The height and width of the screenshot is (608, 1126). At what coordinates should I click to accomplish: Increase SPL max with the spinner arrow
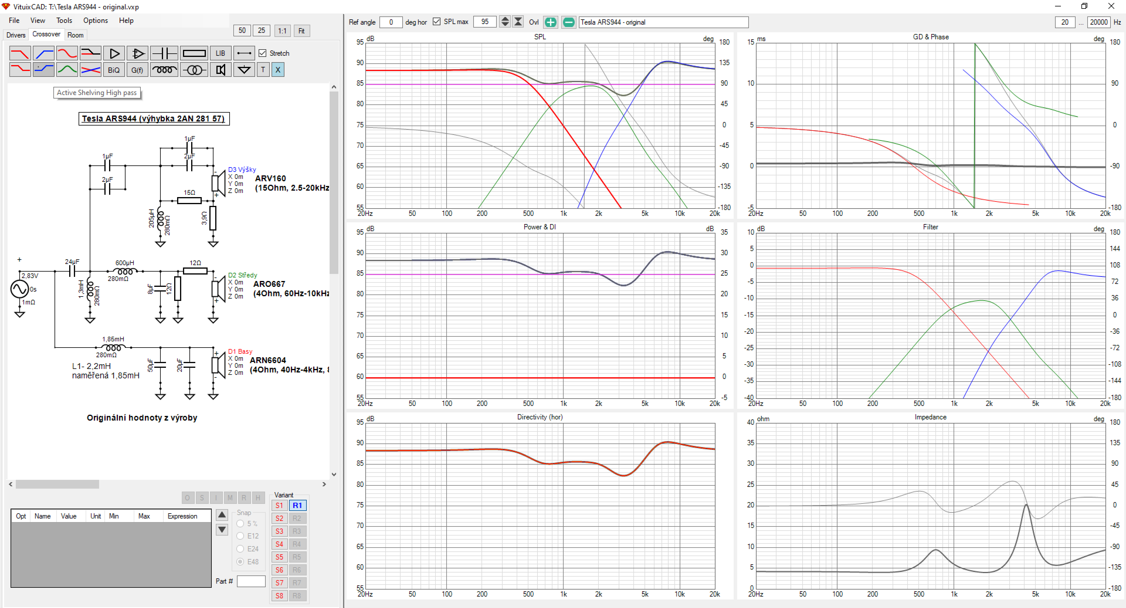click(x=505, y=19)
